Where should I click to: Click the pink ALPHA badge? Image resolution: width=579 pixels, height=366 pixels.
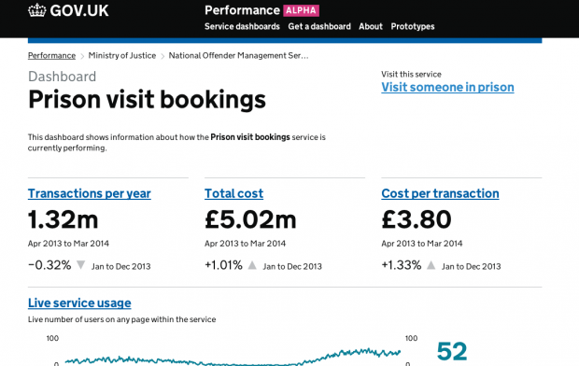pos(301,10)
